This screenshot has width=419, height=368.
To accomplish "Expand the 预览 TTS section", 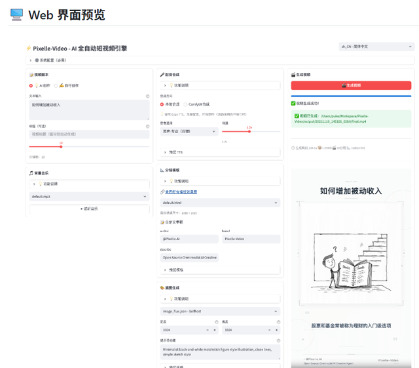I will pos(220,152).
